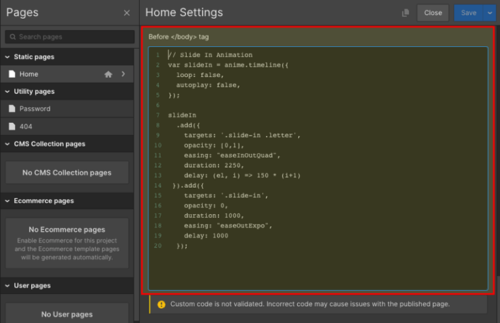Viewport: 500px width, 323px height.
Task: Collapse the Utility pages section
Action: tap(7, 92)
